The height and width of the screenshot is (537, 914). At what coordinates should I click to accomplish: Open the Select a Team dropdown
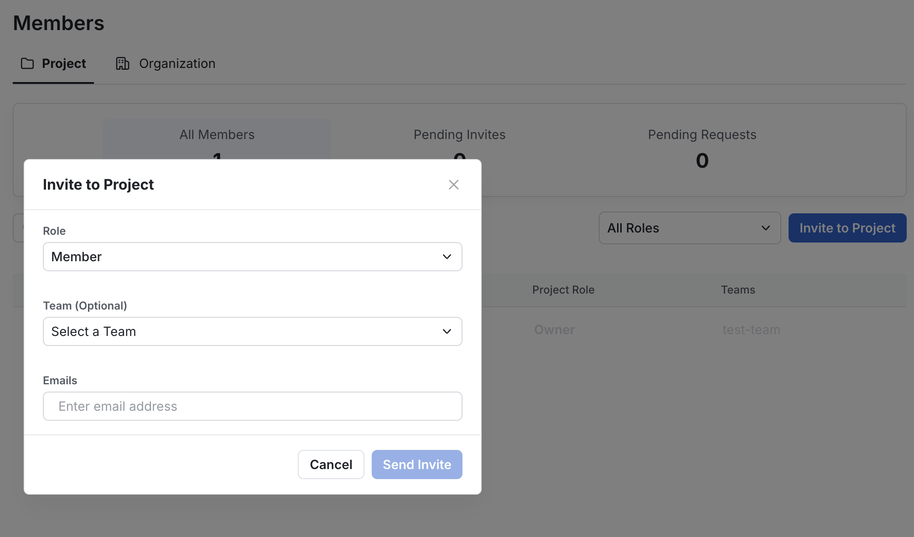pos(252,331)
